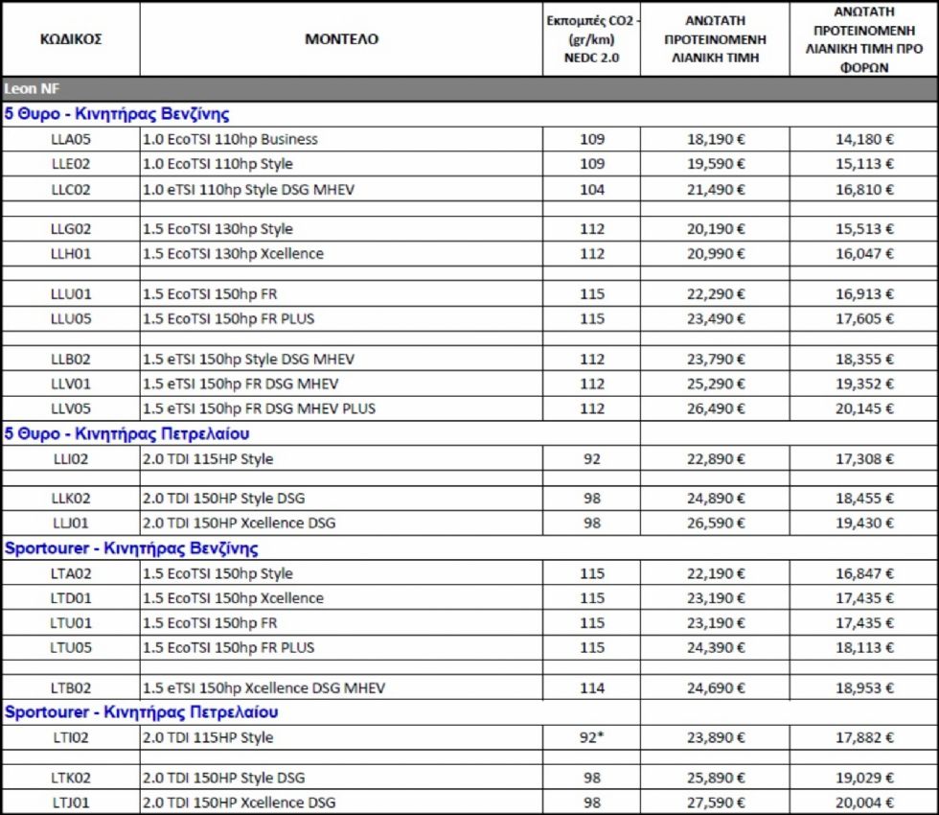Click the code LLV01
This screenshot has height=815, width=939.
click(71, 384)
